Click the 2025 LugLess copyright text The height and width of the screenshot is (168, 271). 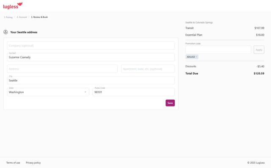[x=256, y=162]
